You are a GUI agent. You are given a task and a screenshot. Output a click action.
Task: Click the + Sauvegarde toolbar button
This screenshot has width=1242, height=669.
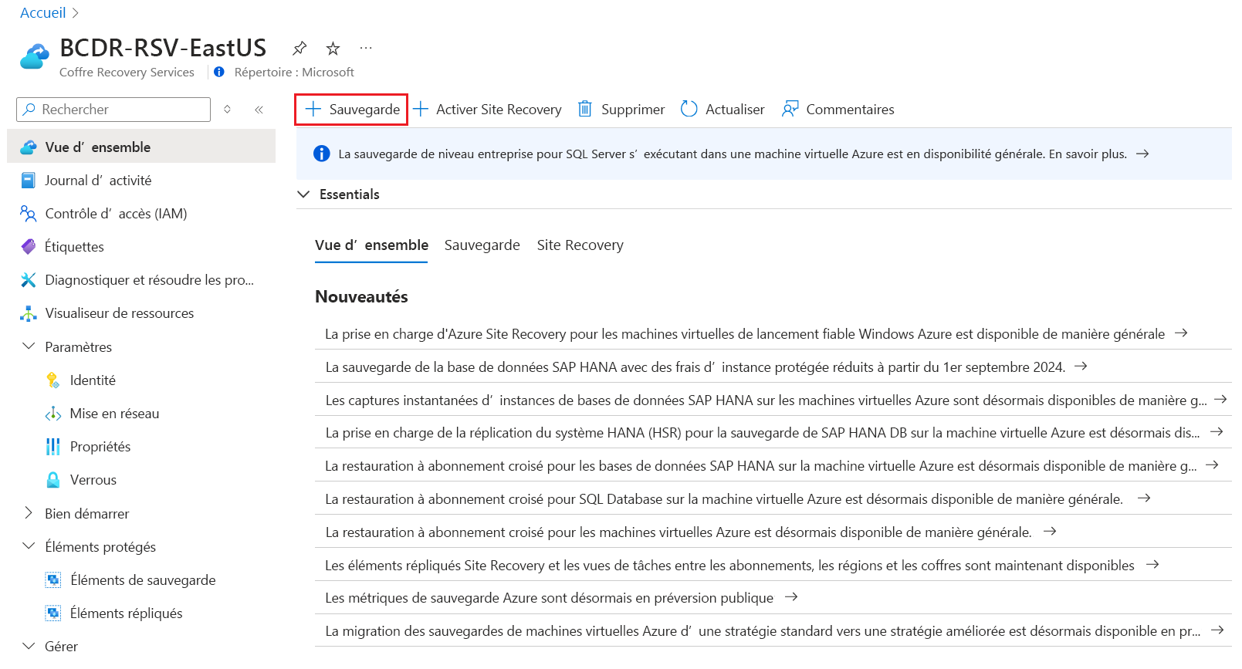351,110
